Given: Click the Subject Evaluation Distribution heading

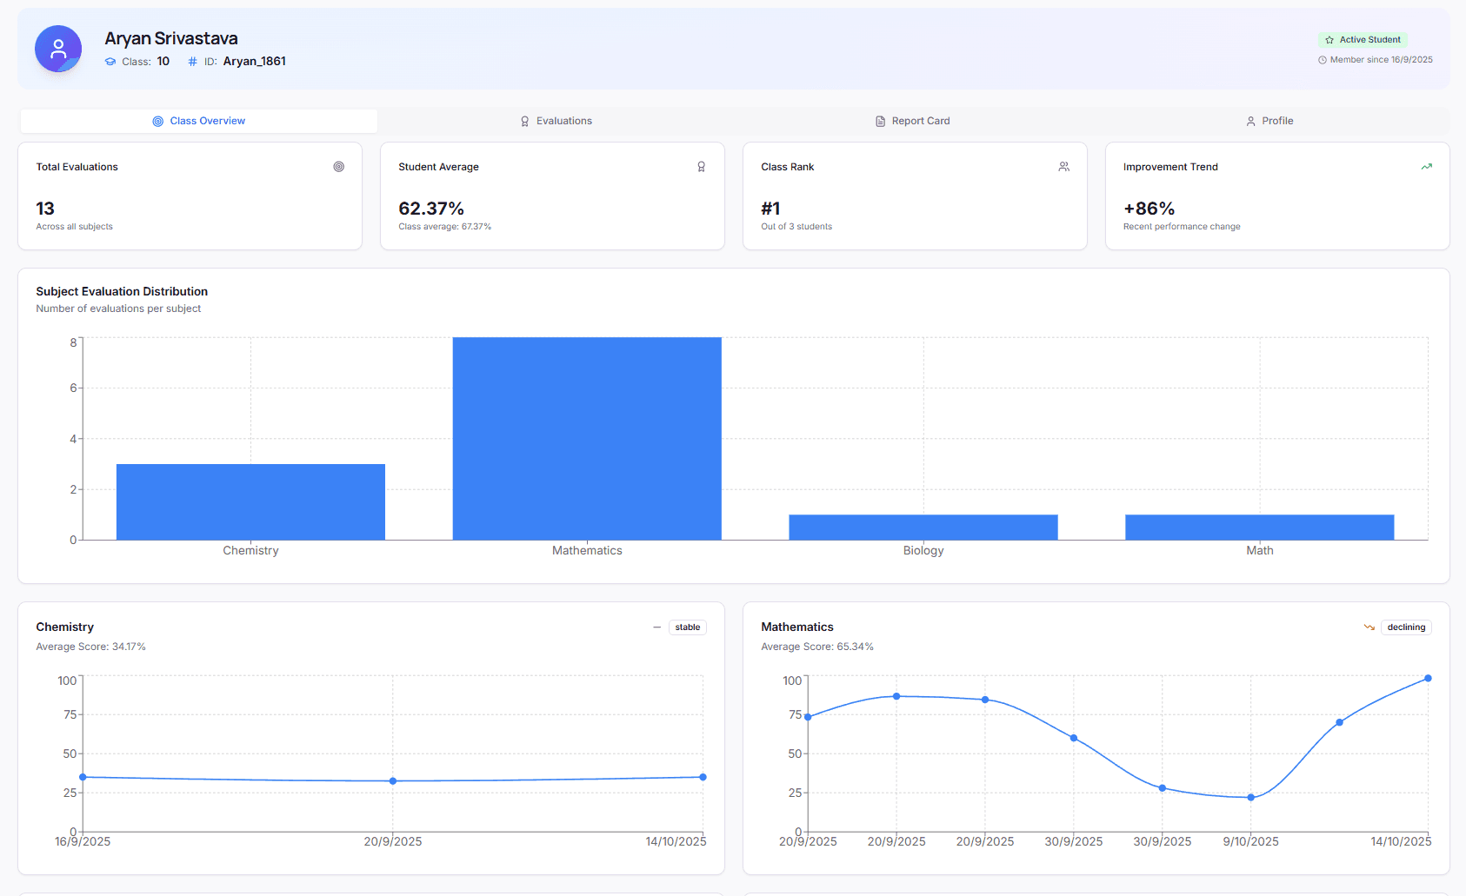Looking at the screenshot, I should point(122,292).
